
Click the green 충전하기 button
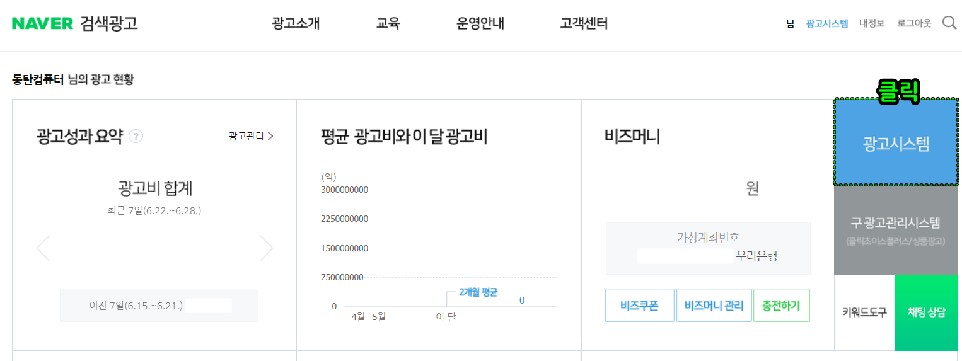click(x=782, y=306)
